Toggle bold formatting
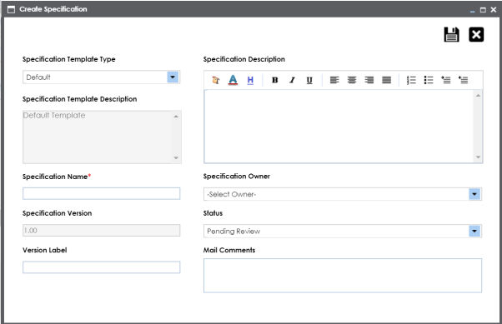Image resolution: width=502 pixels, height=324 pixels. point(274,80)
